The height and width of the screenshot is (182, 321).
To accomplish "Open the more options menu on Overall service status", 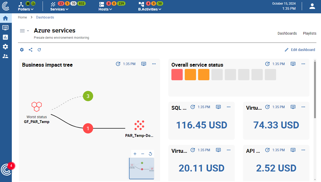I will [x=303, y=64].
